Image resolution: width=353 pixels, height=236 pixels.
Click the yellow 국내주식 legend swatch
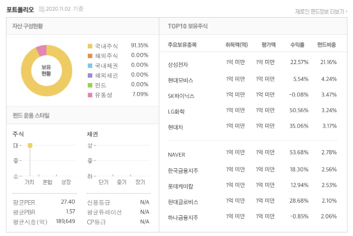pos(90,46)
